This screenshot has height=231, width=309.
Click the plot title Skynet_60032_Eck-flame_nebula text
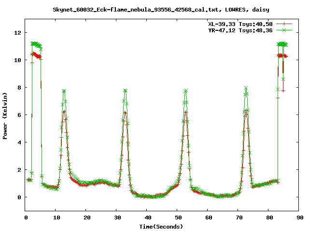coord(161,10)
